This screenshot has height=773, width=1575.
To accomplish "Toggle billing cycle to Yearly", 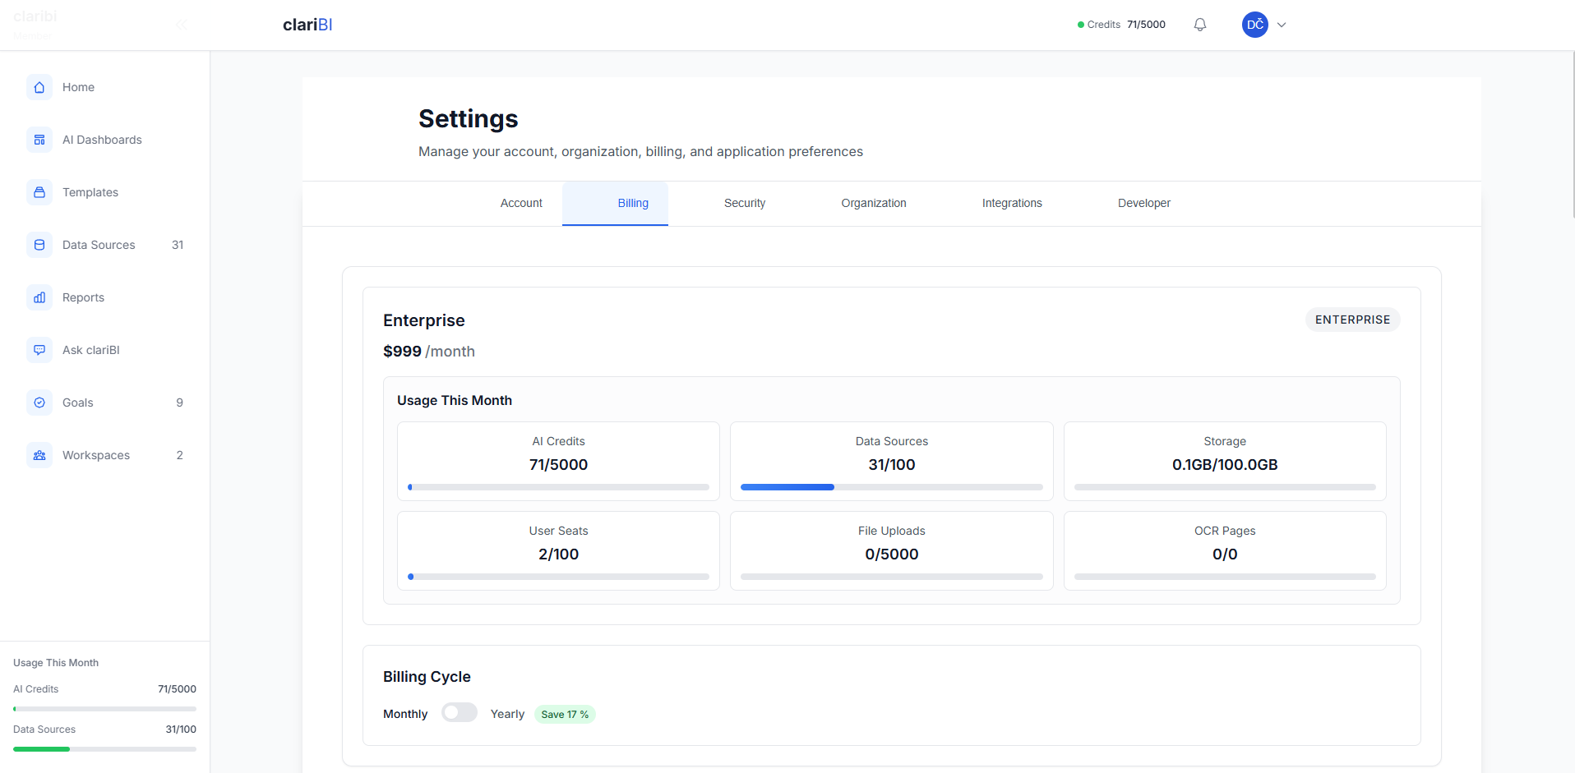I will [x=460, y=712].
